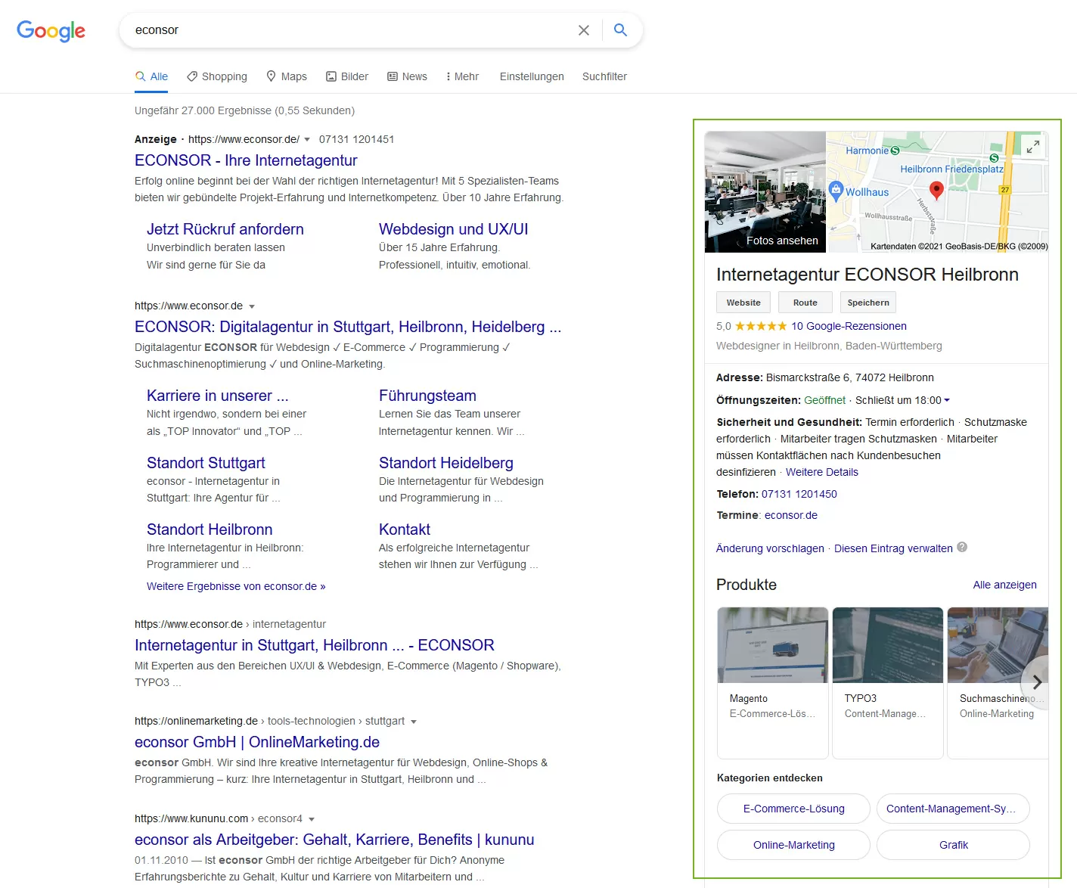Start the search via the magnifying glass icon
This screenshot has width=1077, height=888.
pyautogui.click(x=620, y=29)
